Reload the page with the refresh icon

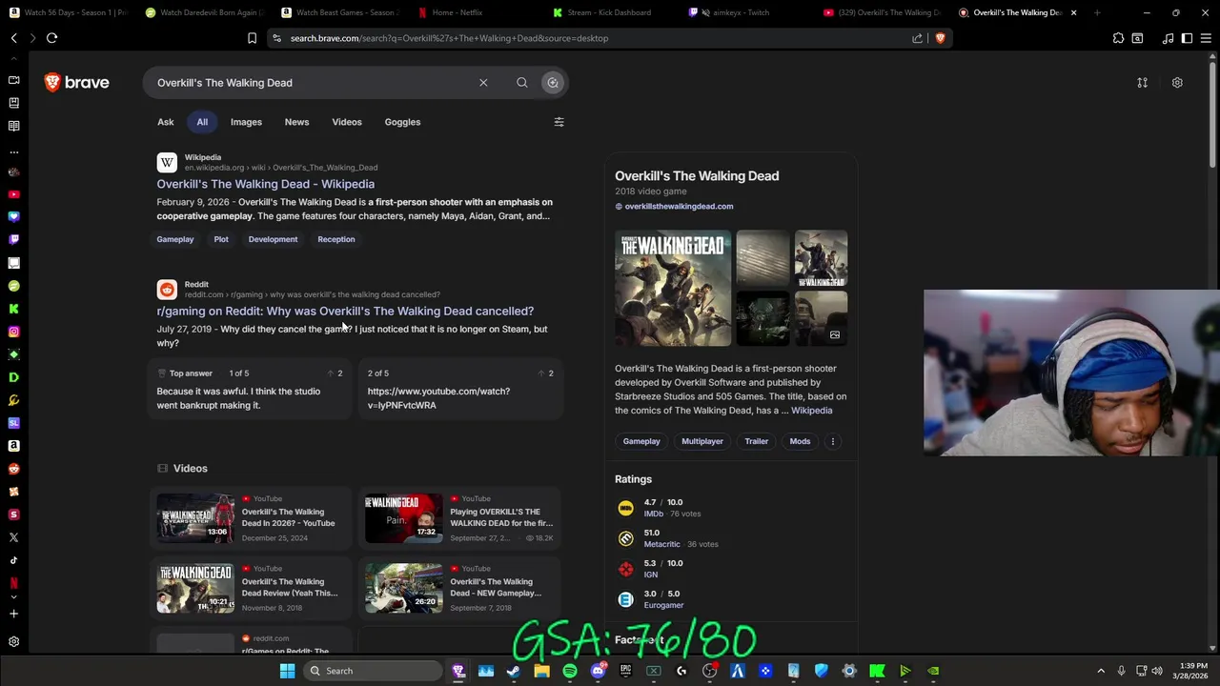pyautogui.click(x=51, y=38)
